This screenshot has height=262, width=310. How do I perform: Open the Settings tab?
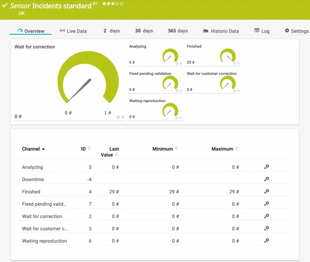tap(297, 31)
